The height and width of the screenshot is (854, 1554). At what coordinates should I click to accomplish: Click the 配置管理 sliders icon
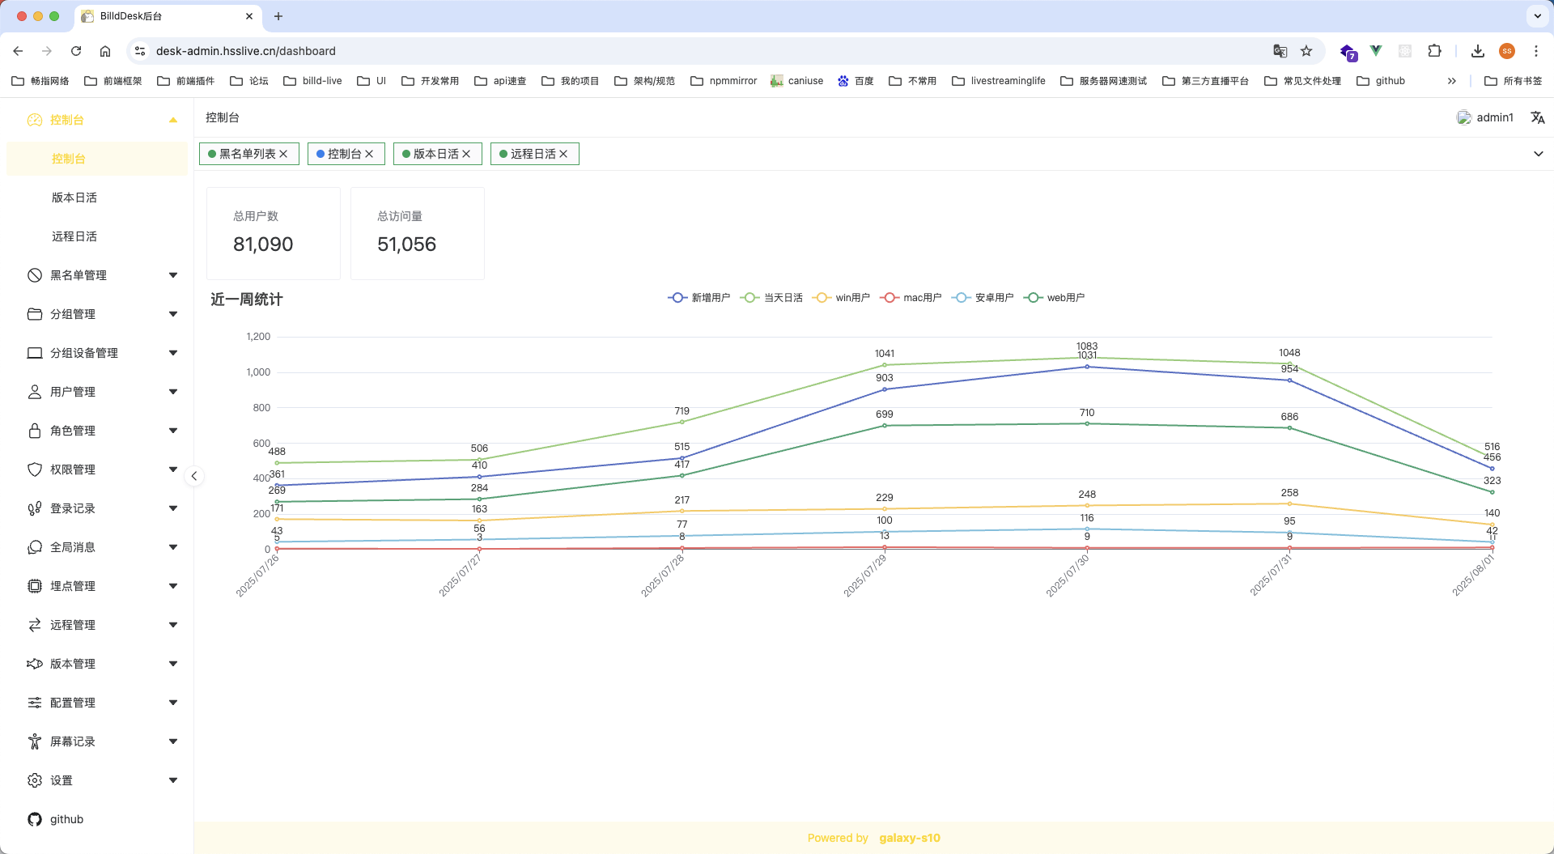pos(35,703)
